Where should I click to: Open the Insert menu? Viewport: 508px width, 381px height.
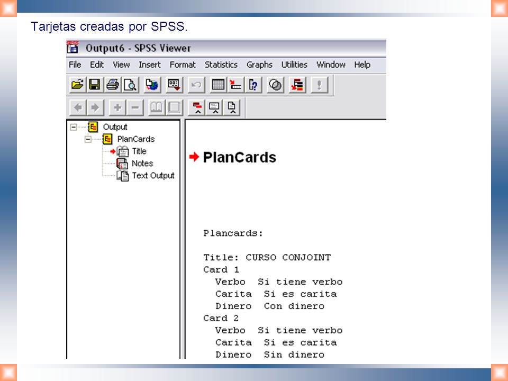pos(149,65)
